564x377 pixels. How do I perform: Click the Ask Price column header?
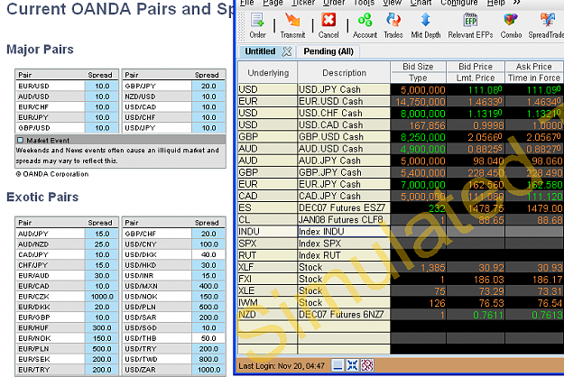534,67
